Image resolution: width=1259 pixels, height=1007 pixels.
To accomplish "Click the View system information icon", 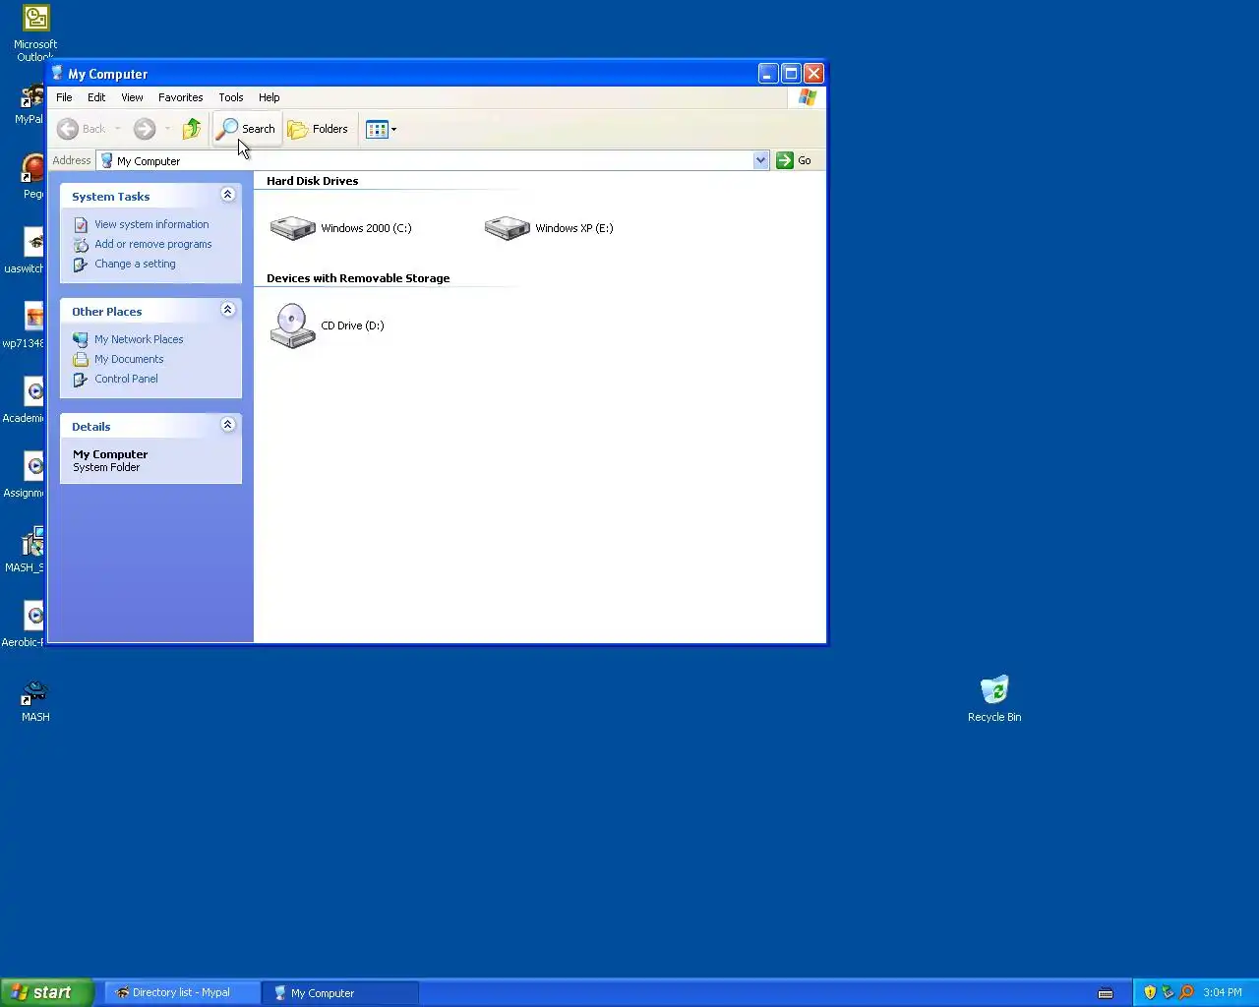I will click(x=81, y=225).
